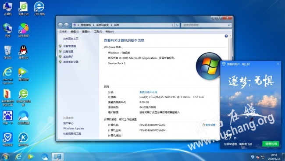Select the 查看有关计算机的基本信息 heading
Image resolution: width=285 pixels, height=161 pixels.
pos(124,40)
